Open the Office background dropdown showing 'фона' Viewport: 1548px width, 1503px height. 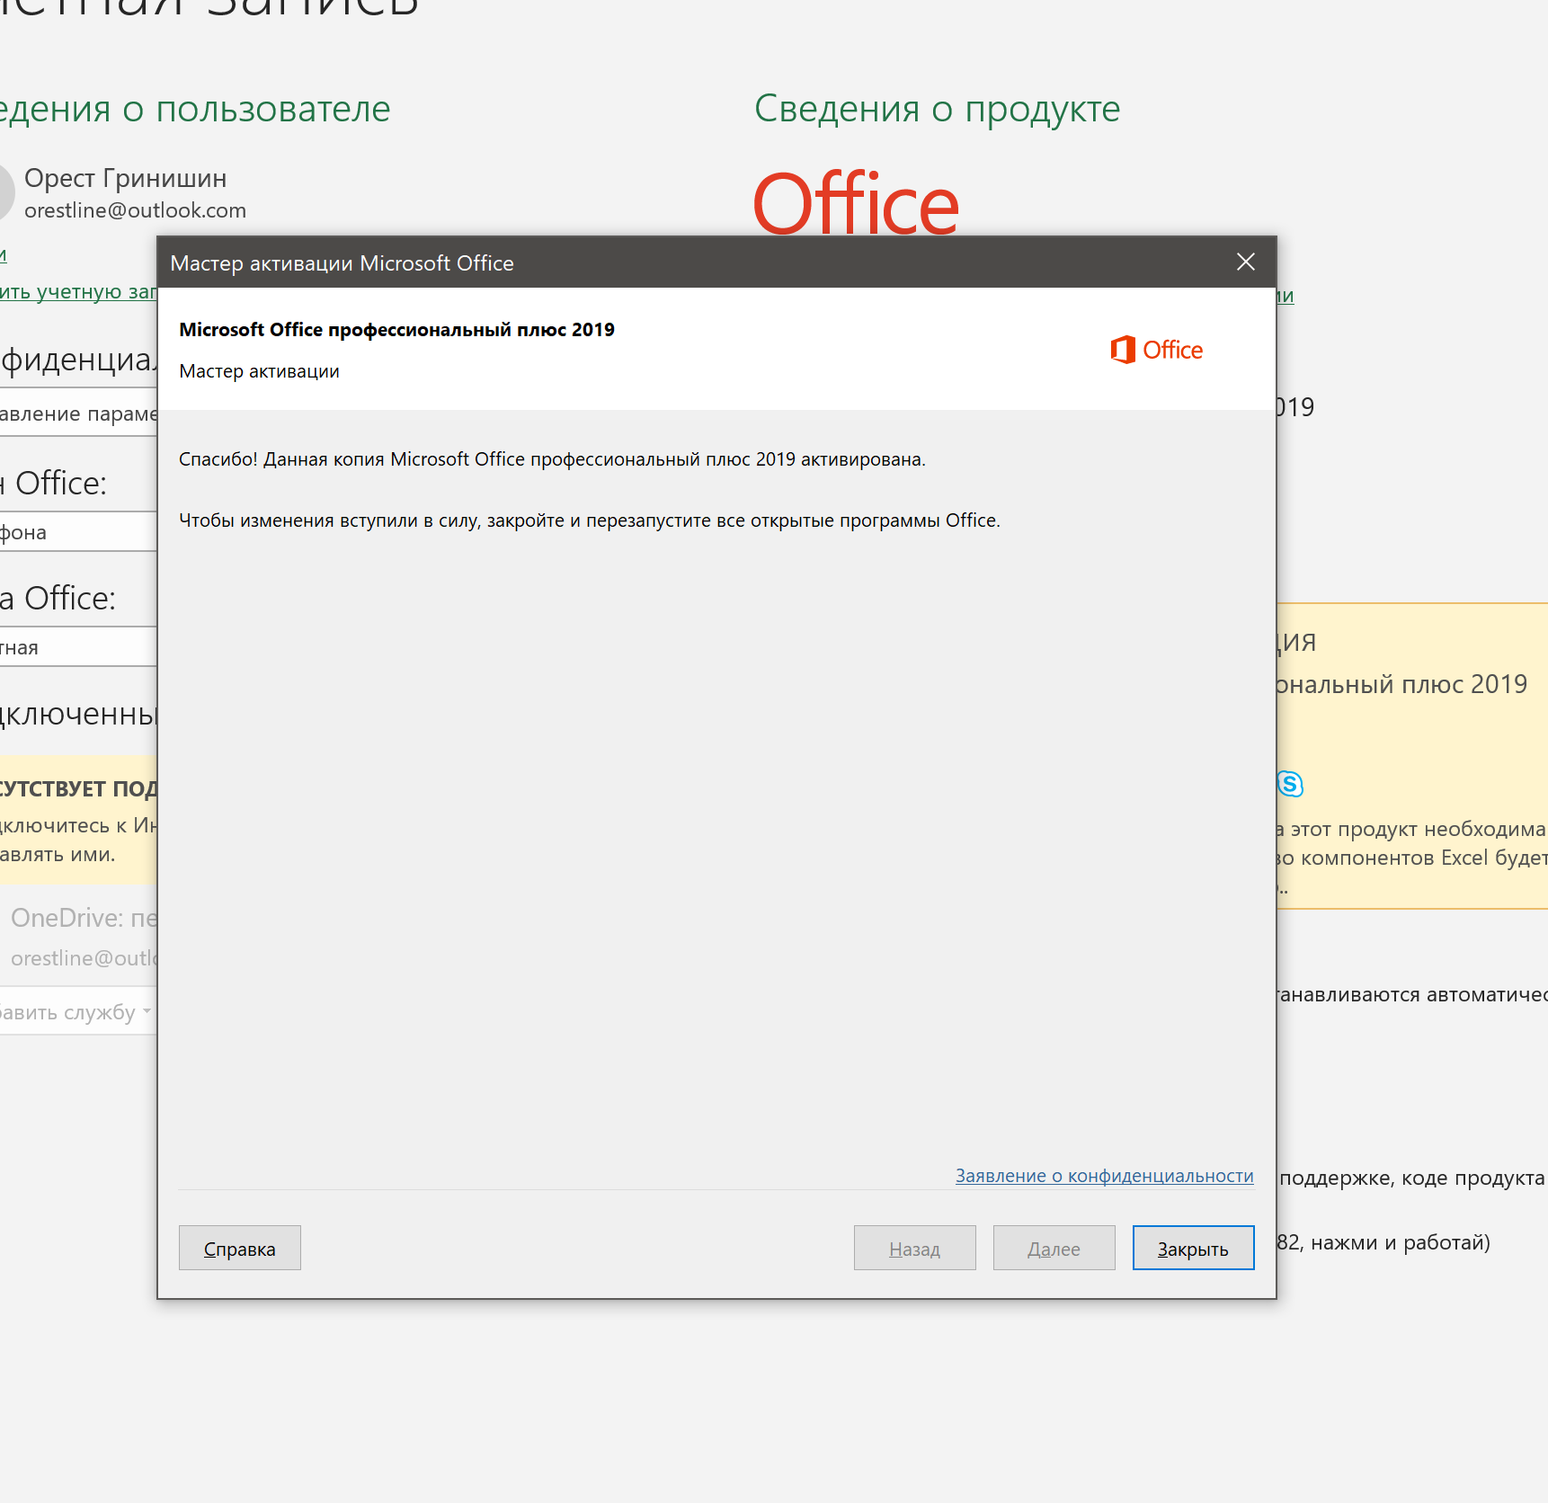pyautogui.click(x=76, y=532)
